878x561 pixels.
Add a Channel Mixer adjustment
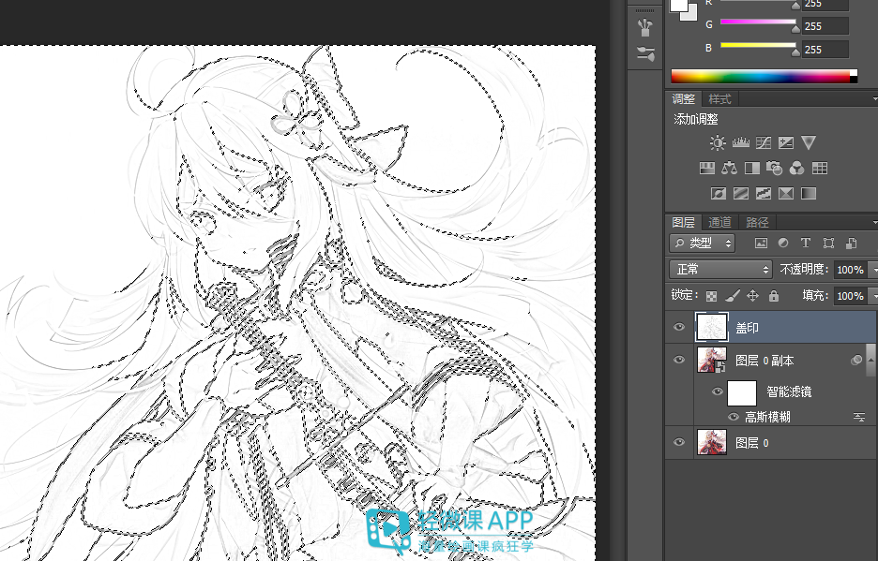tap(796, 168)
